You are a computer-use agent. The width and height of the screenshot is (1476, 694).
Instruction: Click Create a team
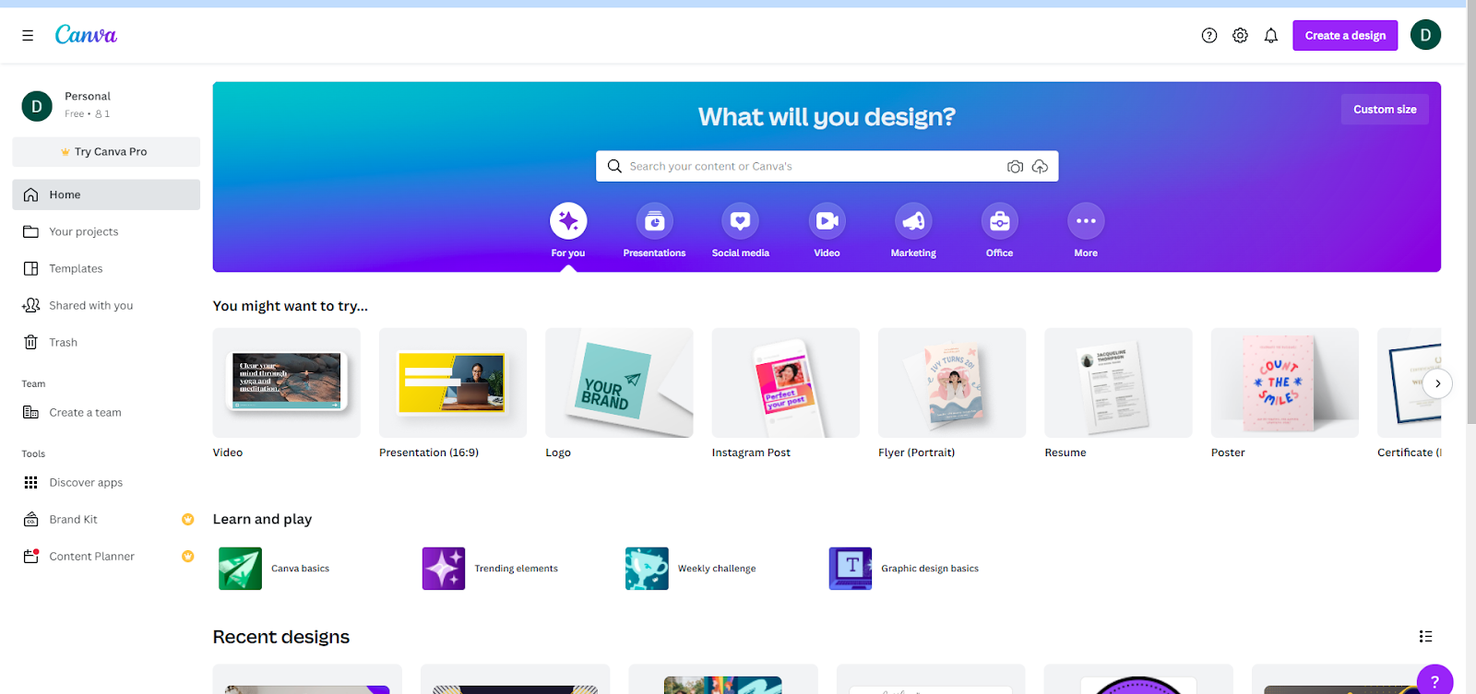106,412
